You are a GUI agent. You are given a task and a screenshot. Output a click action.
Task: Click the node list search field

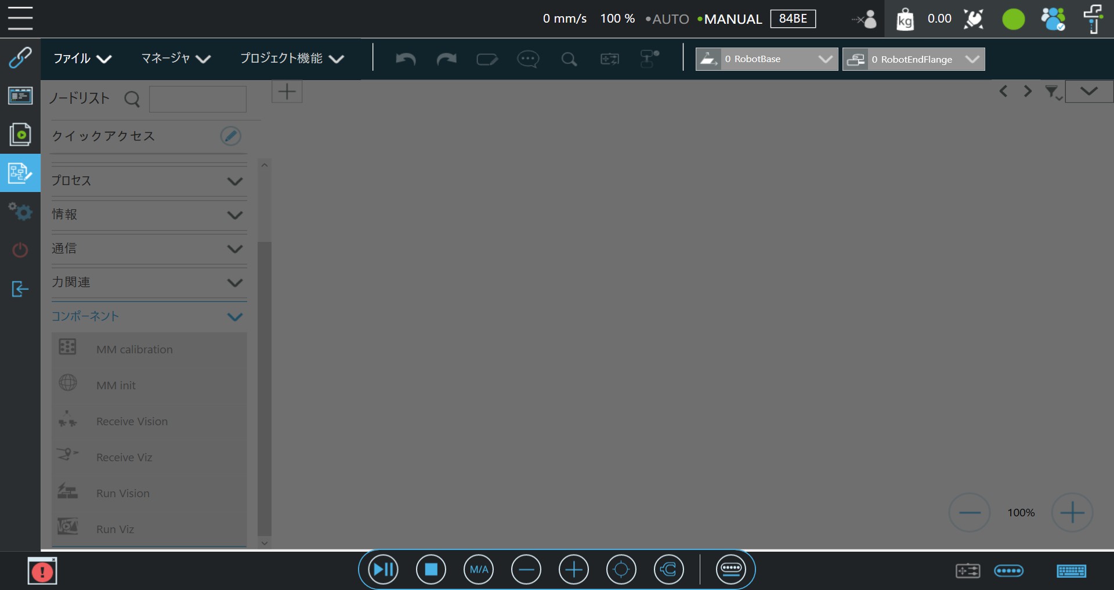198,99
